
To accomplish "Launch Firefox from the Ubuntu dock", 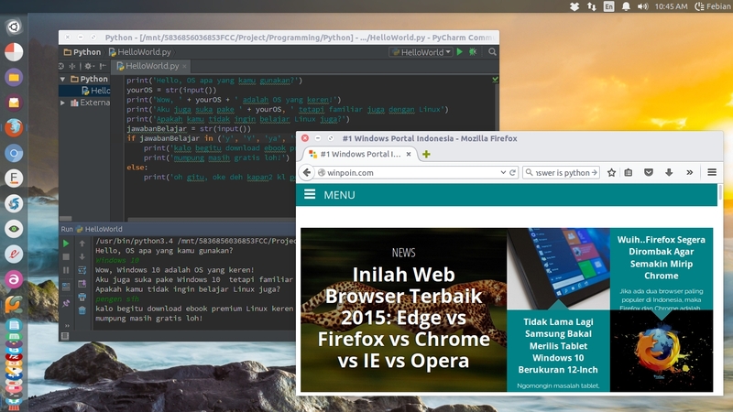I will tap(14, 127).
